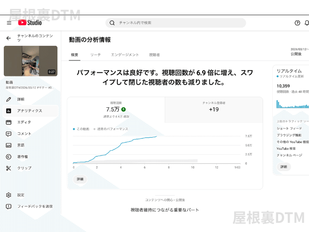Open the hamburger navigation menu

9,23
